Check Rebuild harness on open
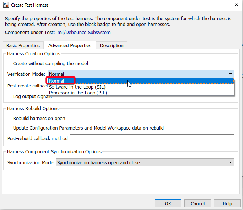Viewport: 243px width, 210px height. point(9,119)
